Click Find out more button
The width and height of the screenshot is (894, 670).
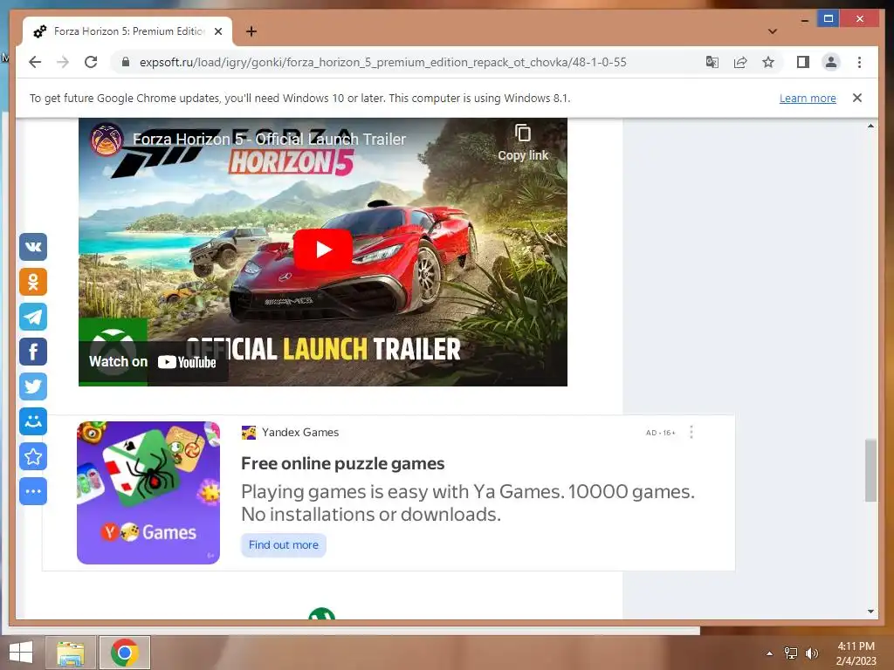pyautogui.click(x=284, y=545)
